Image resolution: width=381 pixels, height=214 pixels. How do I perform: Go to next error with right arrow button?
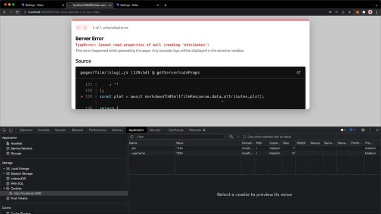point(85,28)
